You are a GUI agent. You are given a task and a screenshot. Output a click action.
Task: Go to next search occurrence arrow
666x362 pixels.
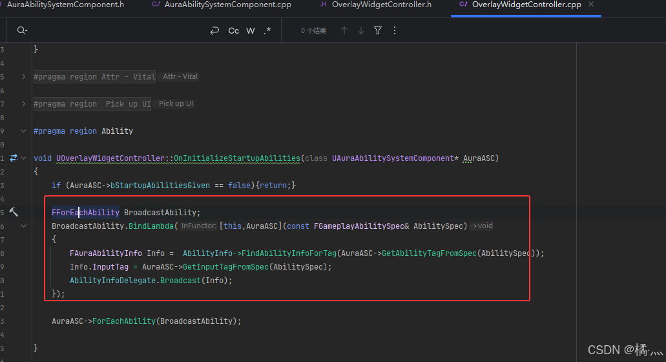(x=361, y=30)
